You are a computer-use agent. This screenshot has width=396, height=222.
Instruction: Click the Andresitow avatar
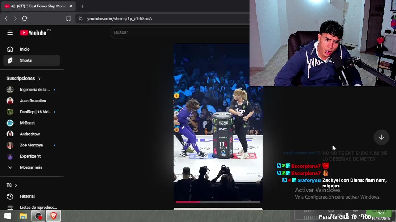[x=10, y=134]
